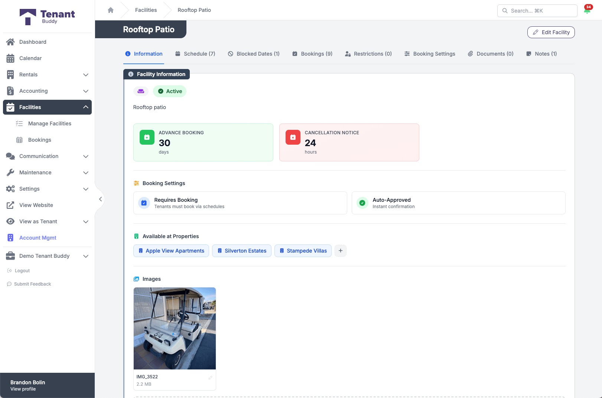The height and width of the screenshot is (398, 602).
Task: Open the Documents (0) tab
Action: 491,54
